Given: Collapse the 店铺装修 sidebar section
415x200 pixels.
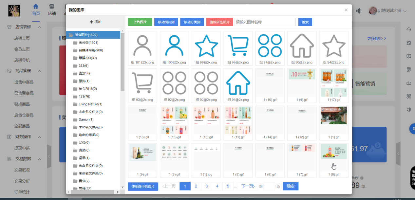Looking at the screenshot, I should coord(40,27).
